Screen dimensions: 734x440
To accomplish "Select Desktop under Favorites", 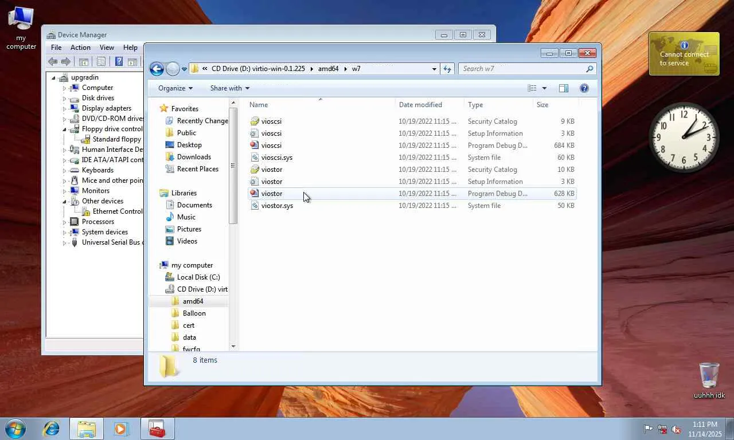I will [189, 145].
